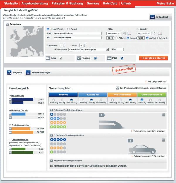The image size is (176, 183).
Task: Open the Startseite menu item
Action: (11, 4)
